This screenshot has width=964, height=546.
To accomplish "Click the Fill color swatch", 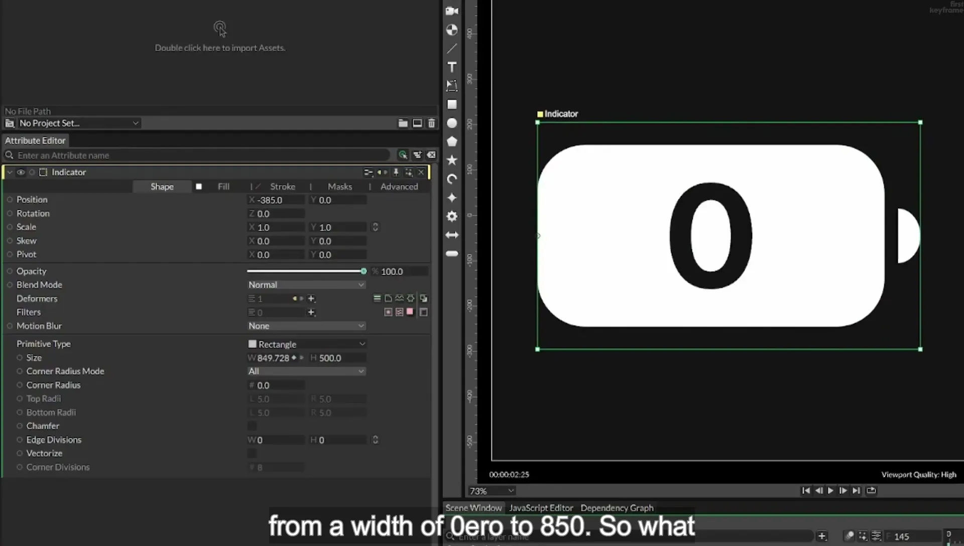I will point(199,187).
